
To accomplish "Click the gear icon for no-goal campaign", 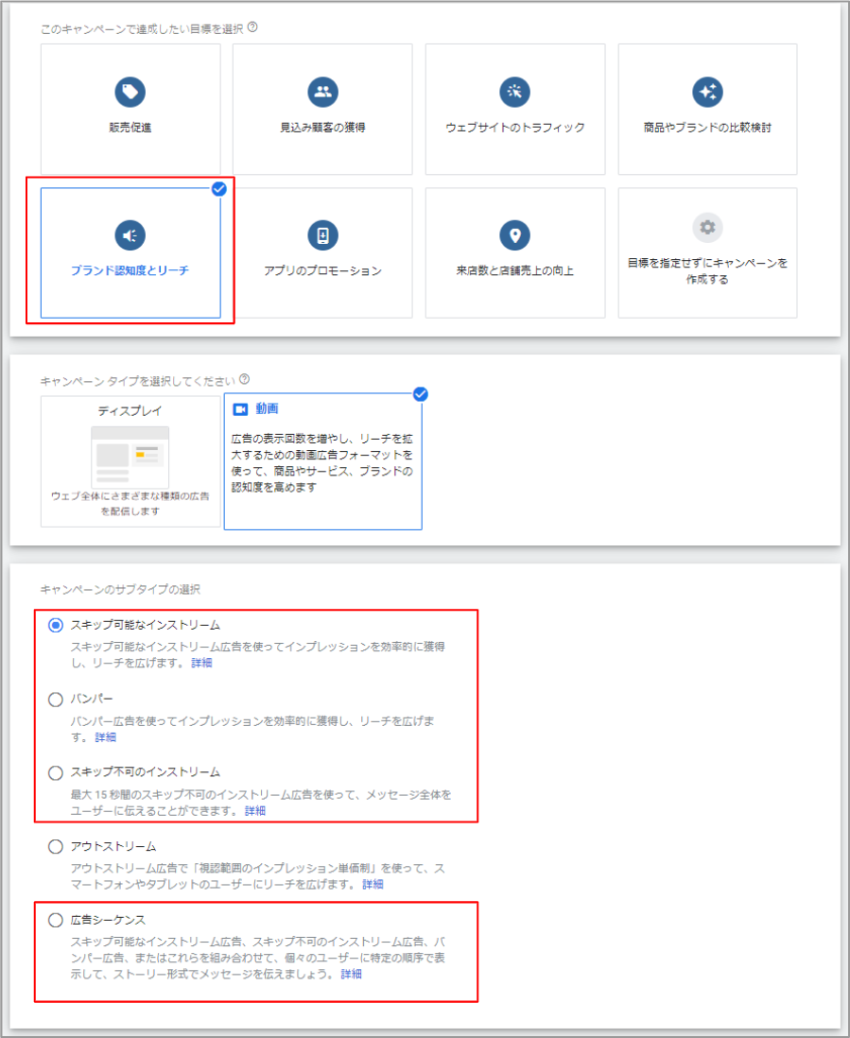I will tap(707, 227).
